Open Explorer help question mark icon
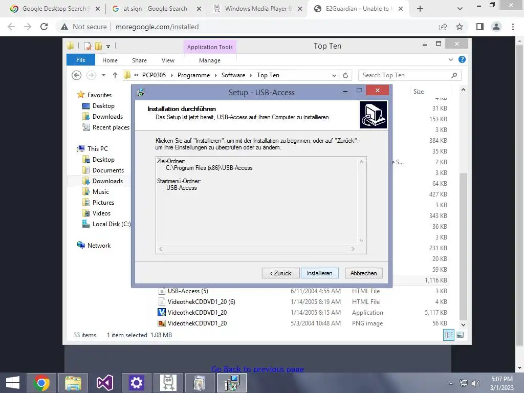The width and height of the screenshot is (524, 393). pos(462,59)
